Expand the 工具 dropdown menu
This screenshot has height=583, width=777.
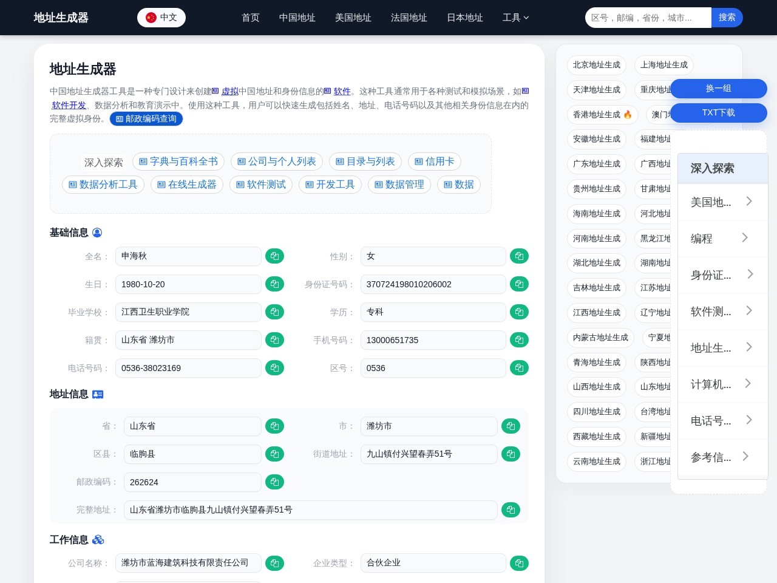pyautogui.click(x=516, y=18)
